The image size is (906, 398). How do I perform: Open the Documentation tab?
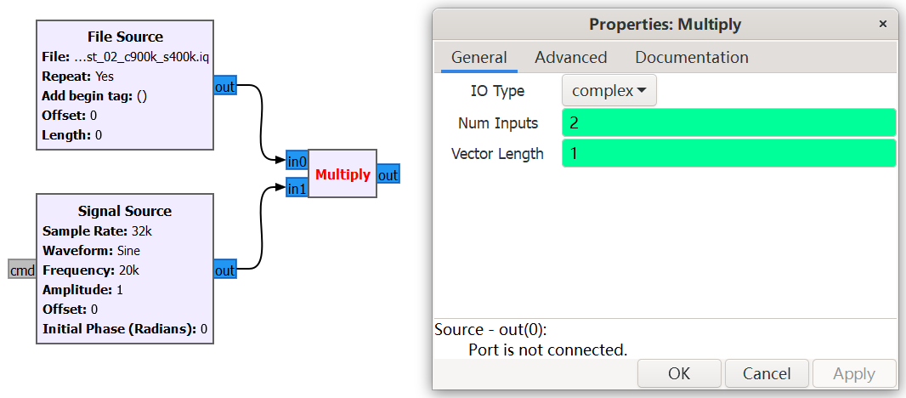click(691, 58)
